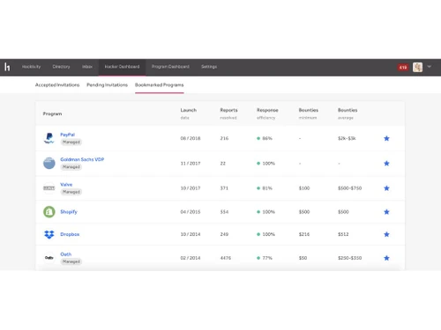This screenshot has height=330, width=441.
Task: Click the Bounties minimum column header
Action: [309, 114]
